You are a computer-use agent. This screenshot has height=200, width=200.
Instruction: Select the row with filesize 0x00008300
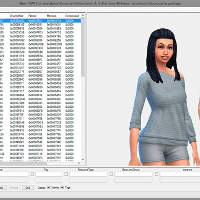41,107
